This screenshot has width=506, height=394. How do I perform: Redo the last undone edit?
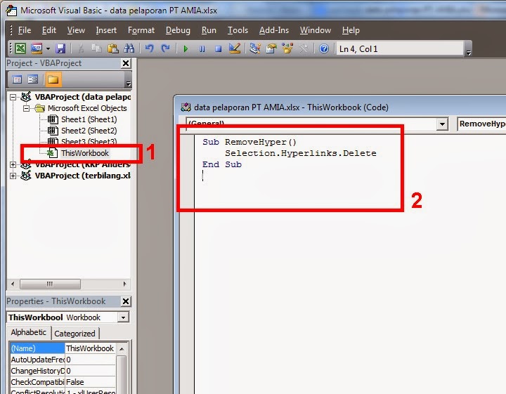(x=165, y=48)
